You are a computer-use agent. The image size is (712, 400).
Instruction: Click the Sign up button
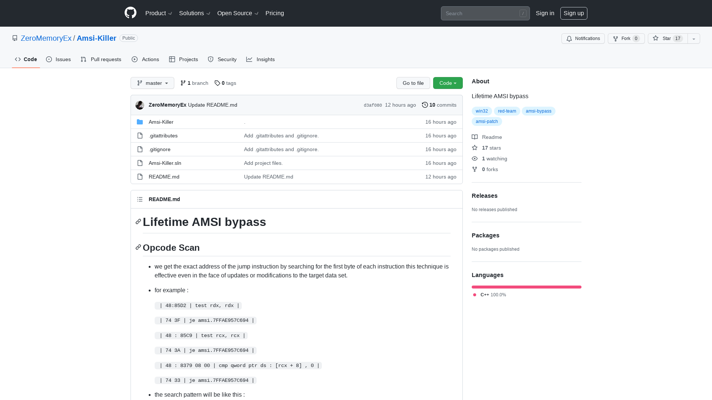pyautogui.click(x=574, y=13)
